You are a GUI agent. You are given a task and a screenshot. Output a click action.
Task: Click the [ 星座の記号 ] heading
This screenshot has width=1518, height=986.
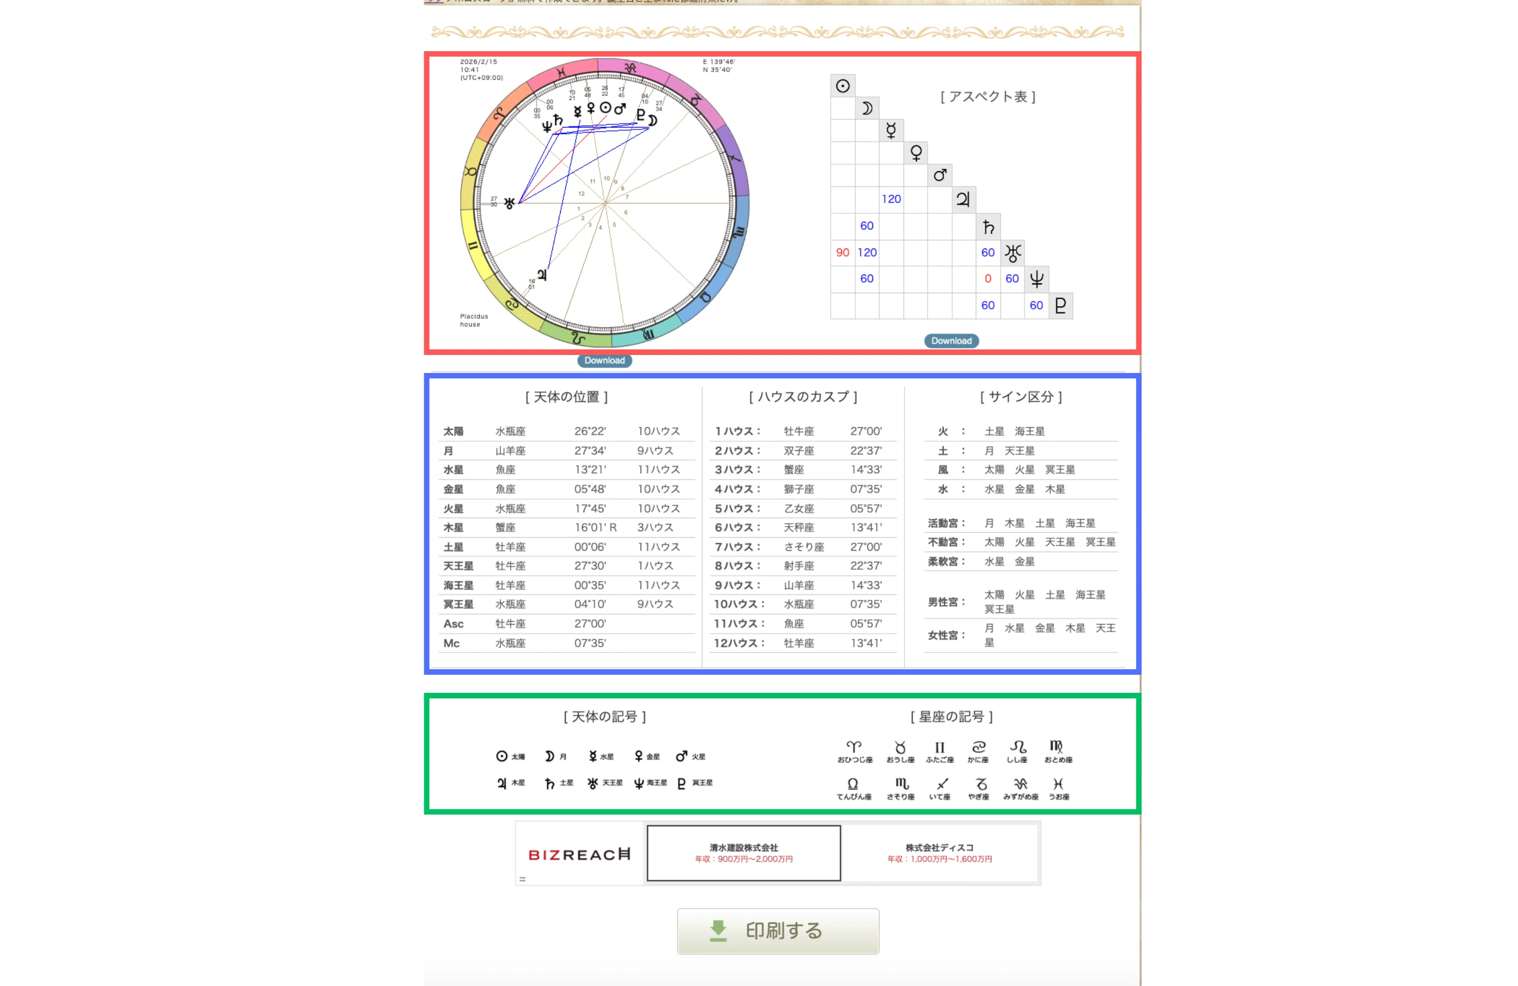[x=952, y=717]
